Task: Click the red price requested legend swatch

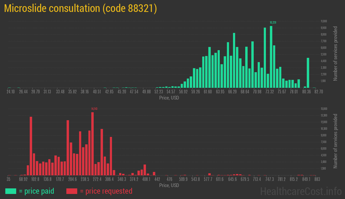Action: point(72,191)
